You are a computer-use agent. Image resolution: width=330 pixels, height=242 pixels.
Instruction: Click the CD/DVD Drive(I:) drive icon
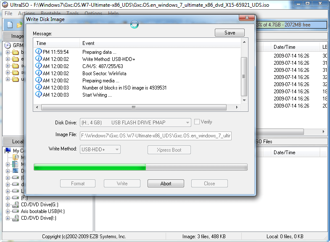coord(16,218)
